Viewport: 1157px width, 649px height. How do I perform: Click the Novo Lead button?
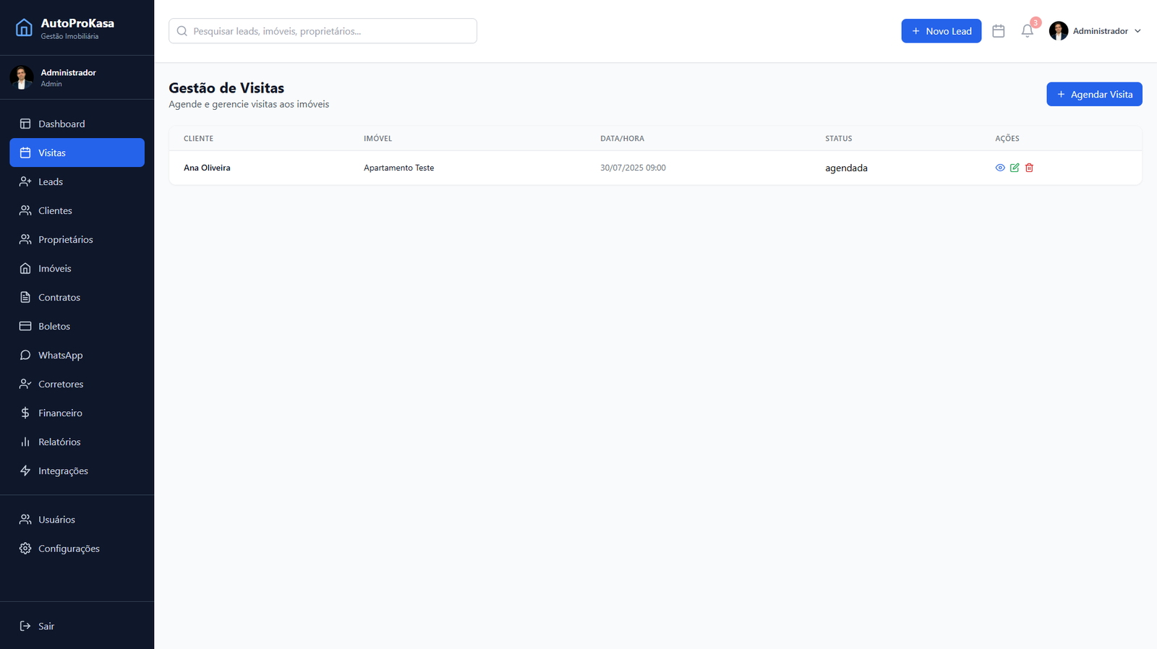[x=941, y=31]
